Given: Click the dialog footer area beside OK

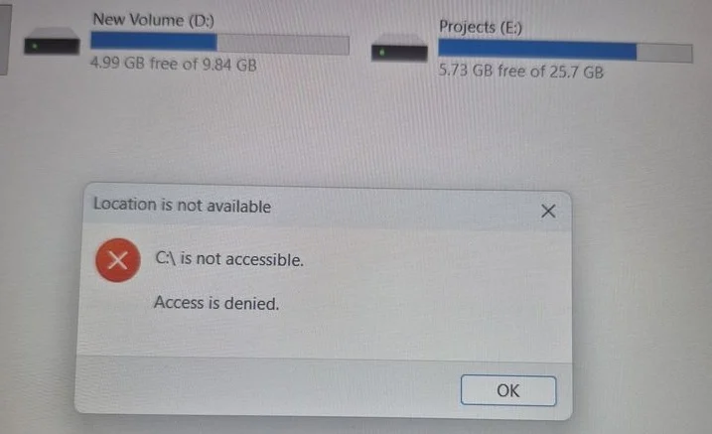Looking at the screenshot, I should [x=268, y=386].
